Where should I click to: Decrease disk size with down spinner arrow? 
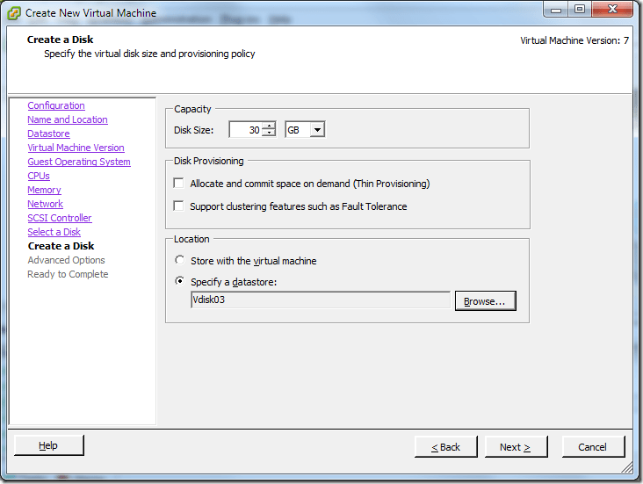[x=269, y=133]
